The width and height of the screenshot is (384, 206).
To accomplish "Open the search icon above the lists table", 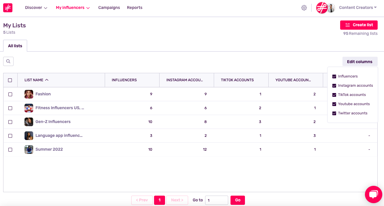I will coord(8,61).
